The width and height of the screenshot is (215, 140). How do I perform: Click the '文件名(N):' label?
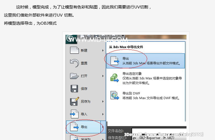[x=116, y=131]
